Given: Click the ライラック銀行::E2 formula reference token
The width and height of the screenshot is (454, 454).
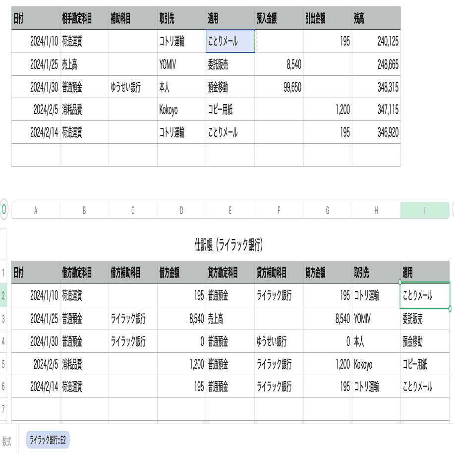Looking at the screenshot, I should [48, 440].
